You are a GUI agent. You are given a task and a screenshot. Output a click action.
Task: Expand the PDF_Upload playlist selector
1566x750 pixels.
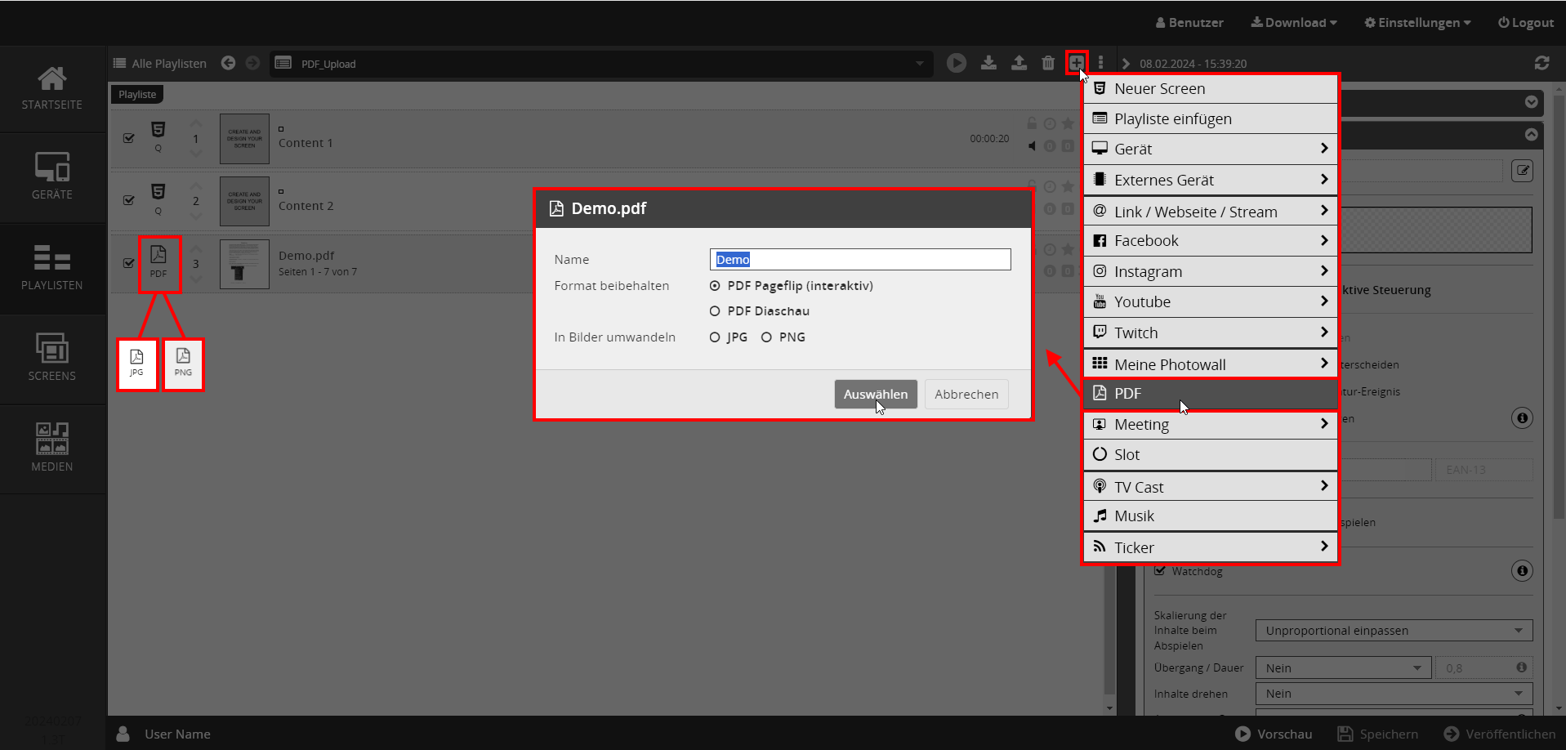tap(919, 64)
